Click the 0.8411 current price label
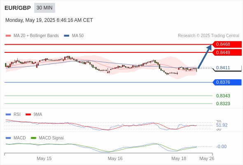Image resolution: width=243 pixels, height=165 pixels. point(223,68)
